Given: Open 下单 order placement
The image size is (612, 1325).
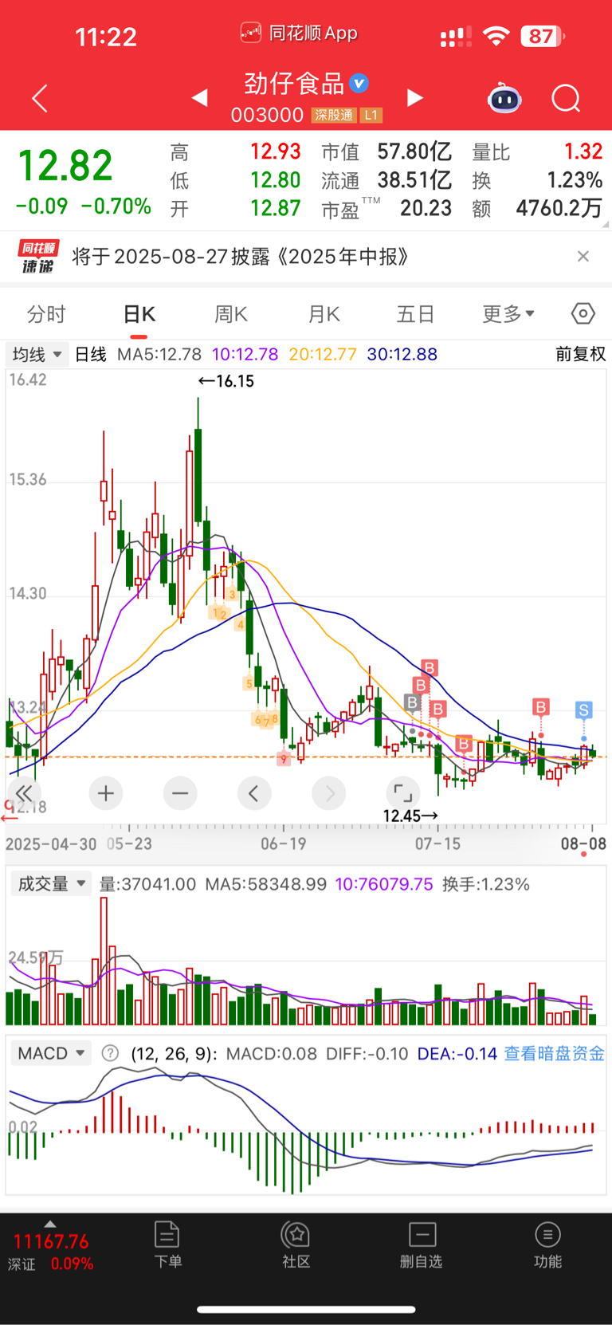Looking at the screenshot, I should (x=167, y=1244).
